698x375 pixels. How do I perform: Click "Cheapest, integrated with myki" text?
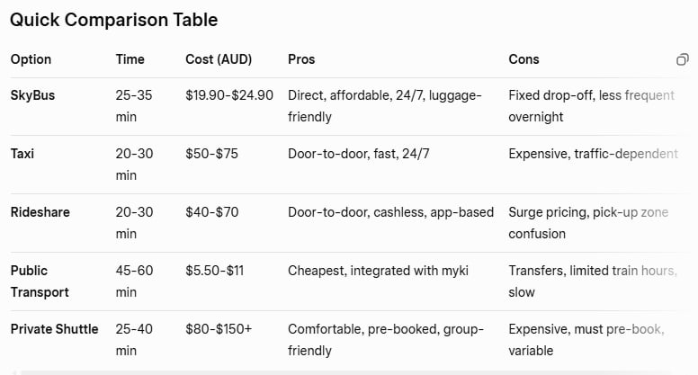[x=379, y=271]
